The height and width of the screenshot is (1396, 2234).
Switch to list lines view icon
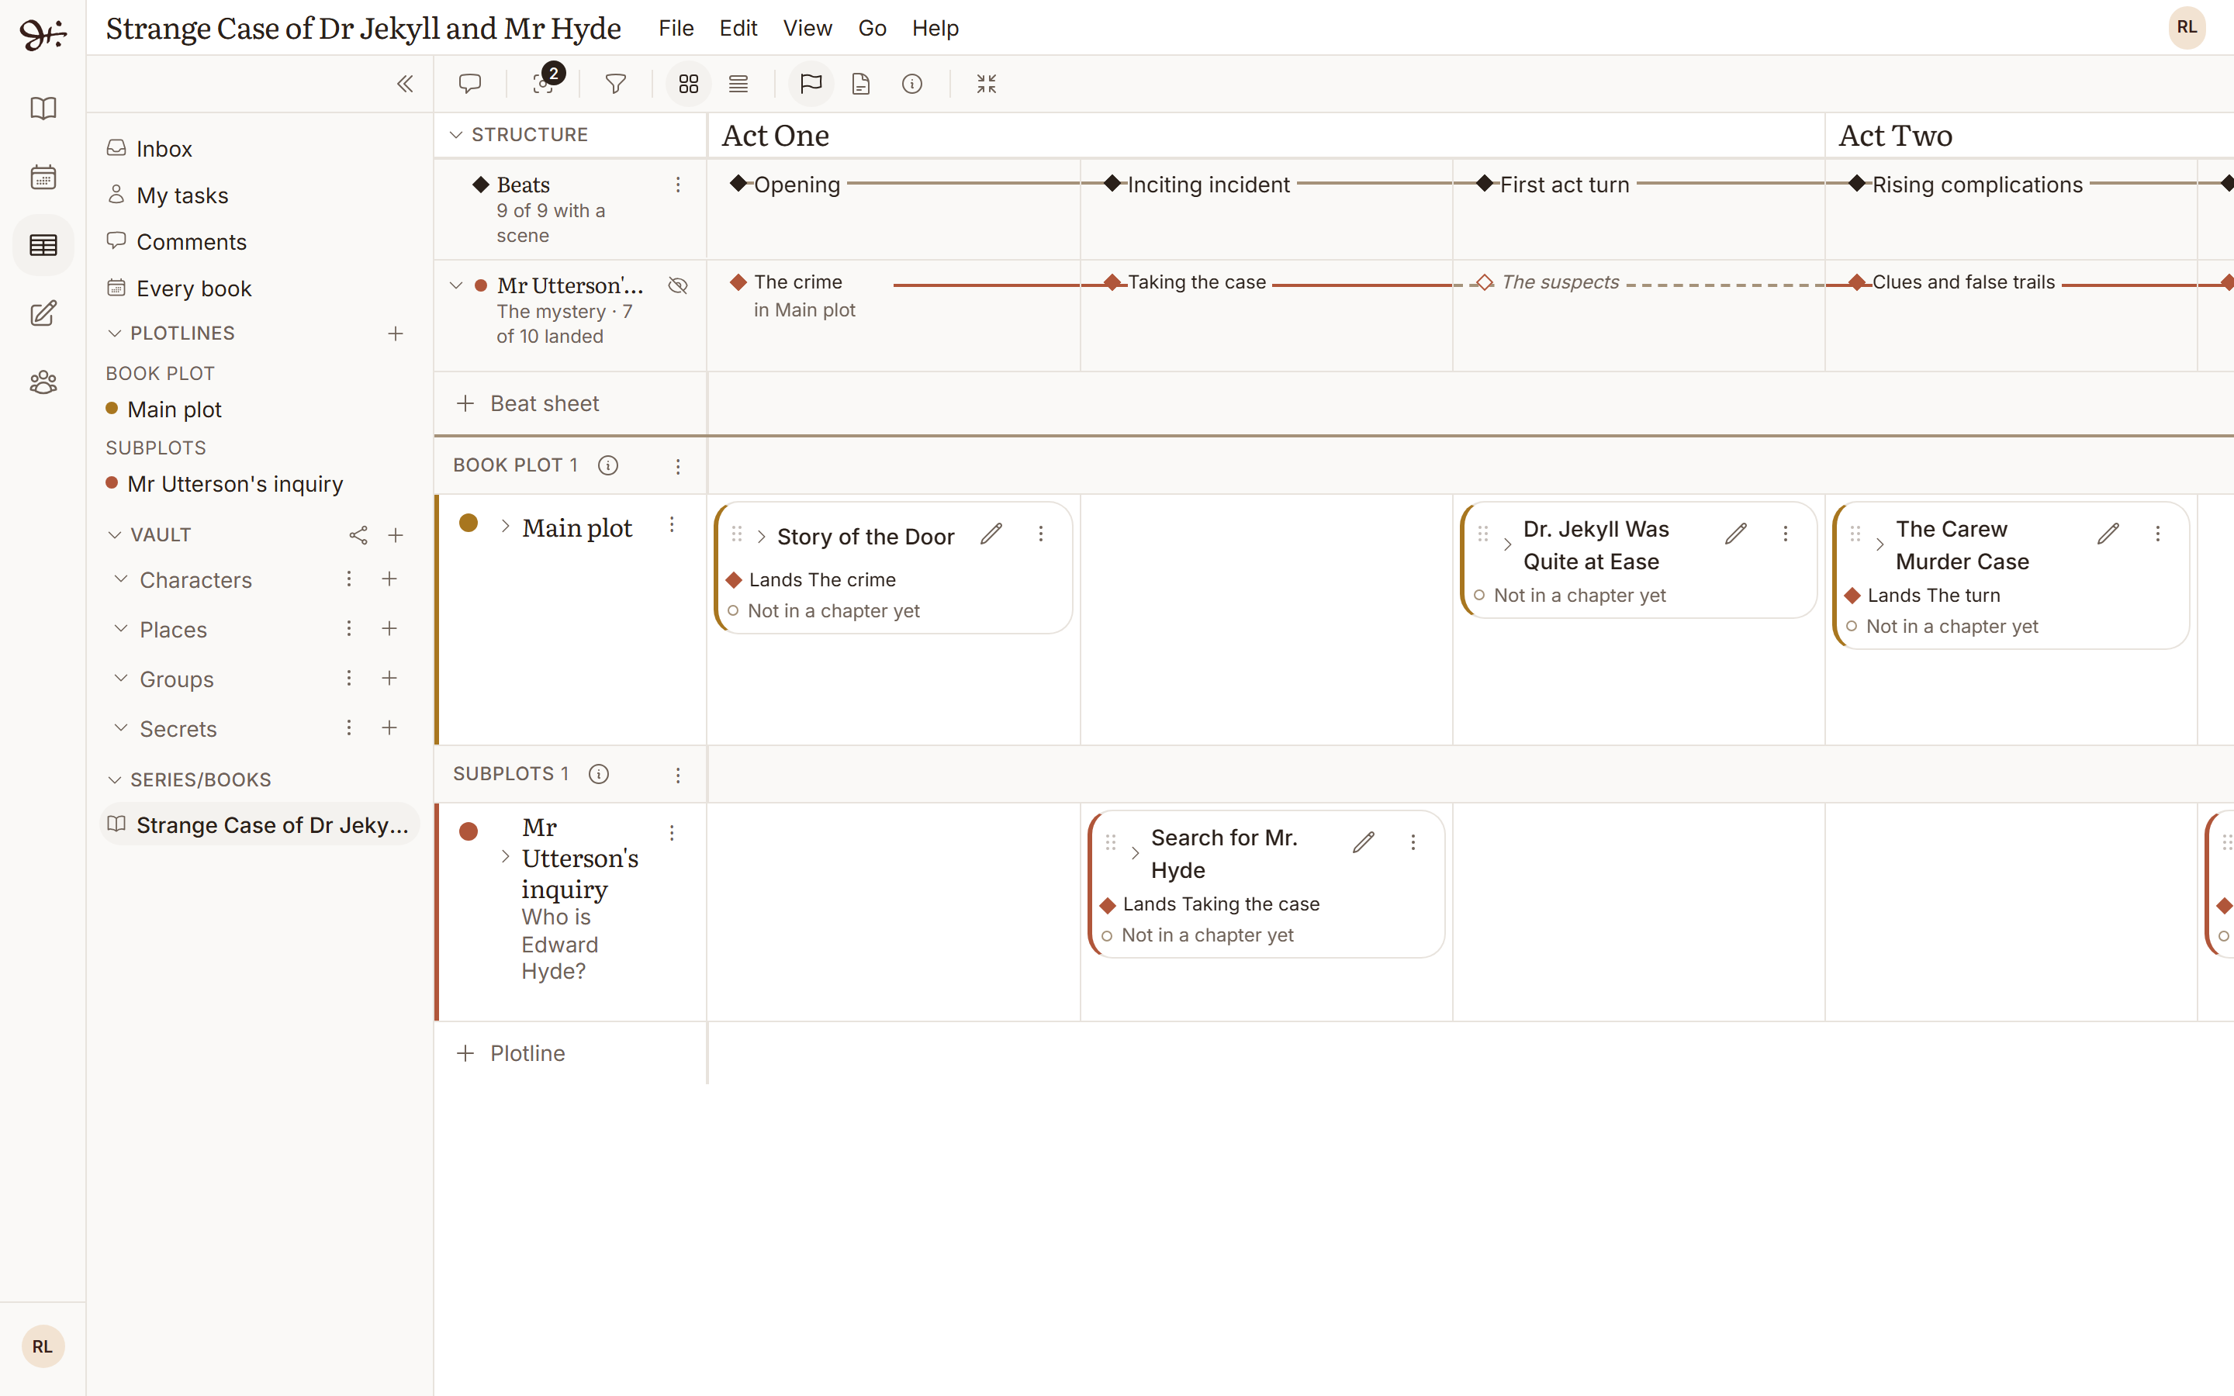(x=738, y=84)
